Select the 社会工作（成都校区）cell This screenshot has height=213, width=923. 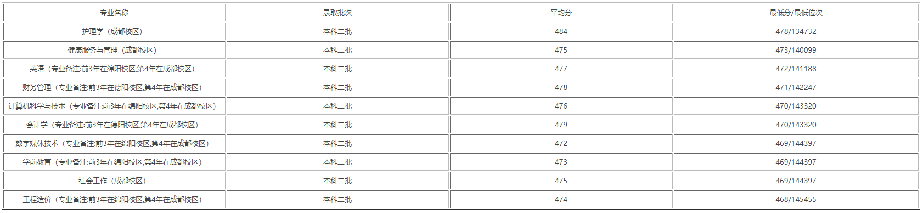point(114,181)
